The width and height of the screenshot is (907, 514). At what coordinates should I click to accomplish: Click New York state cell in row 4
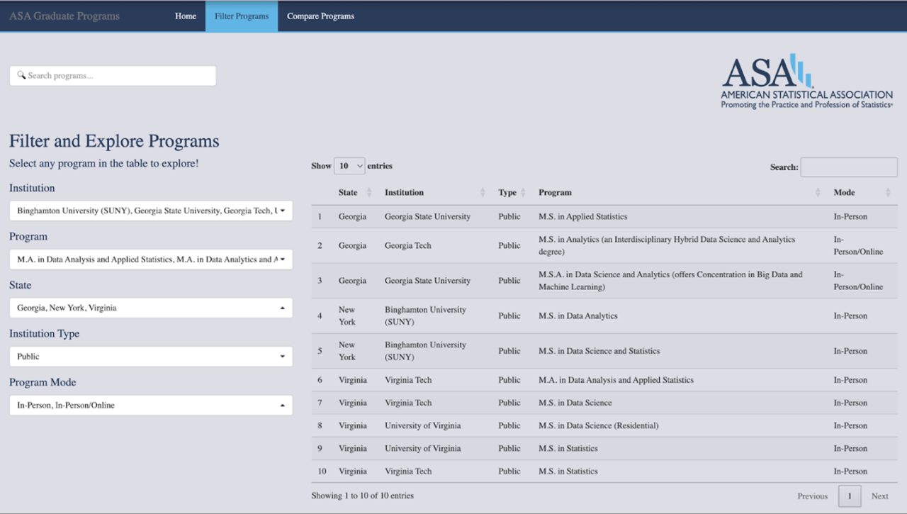(347, 316)
